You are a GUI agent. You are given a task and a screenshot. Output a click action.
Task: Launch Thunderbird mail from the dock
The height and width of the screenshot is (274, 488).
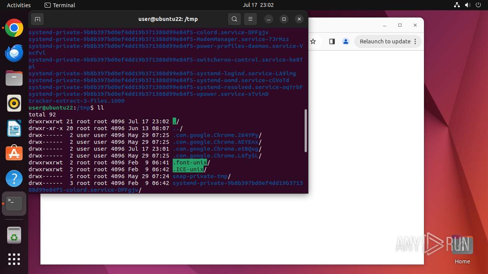14,53
